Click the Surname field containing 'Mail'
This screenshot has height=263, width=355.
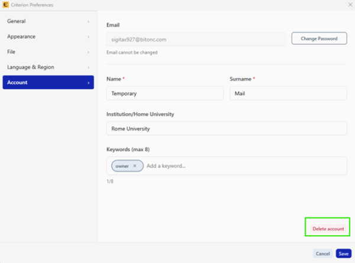click(288, 93)
